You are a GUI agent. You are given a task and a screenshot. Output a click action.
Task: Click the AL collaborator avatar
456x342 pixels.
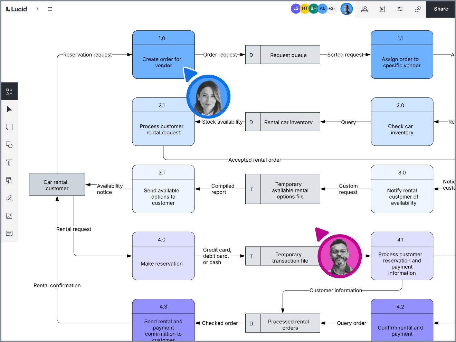322,9
